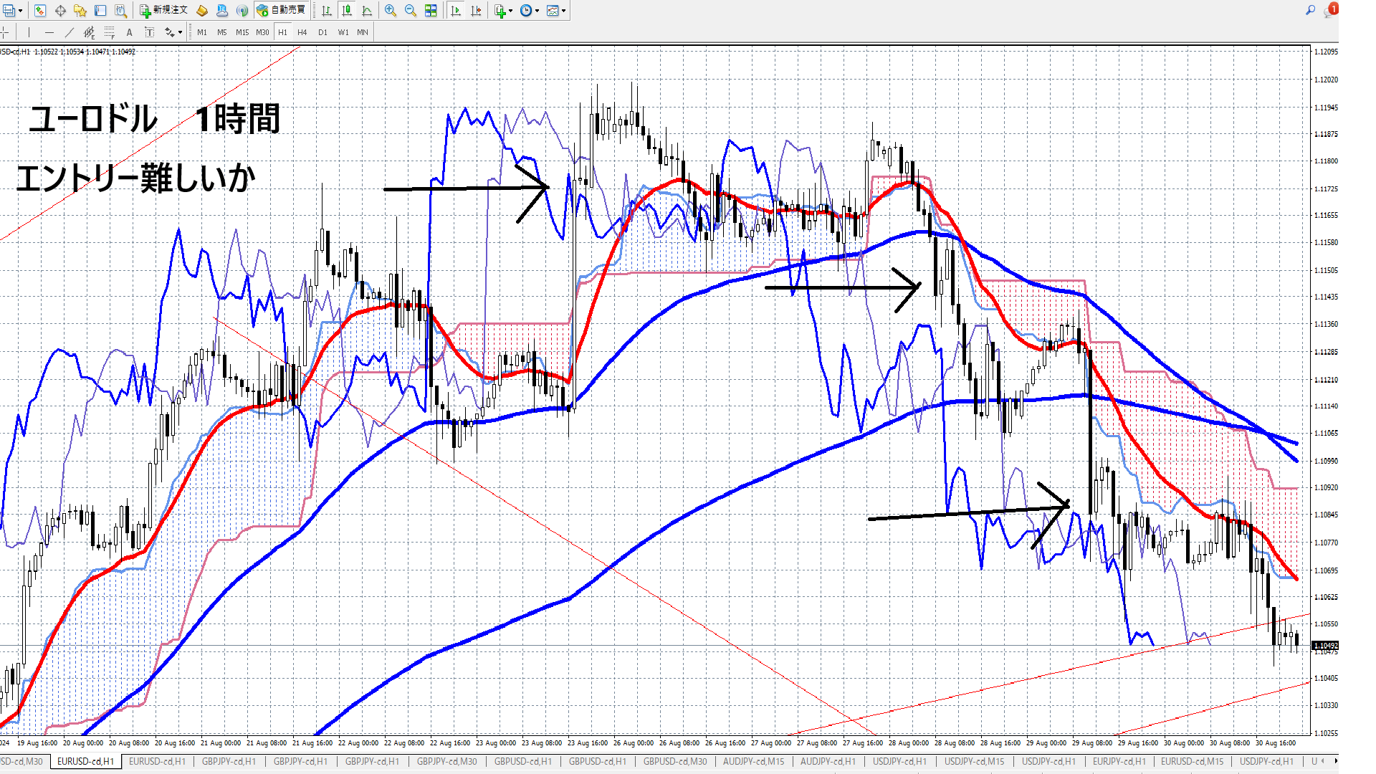Select the MN timeframe button

(363, 32)
